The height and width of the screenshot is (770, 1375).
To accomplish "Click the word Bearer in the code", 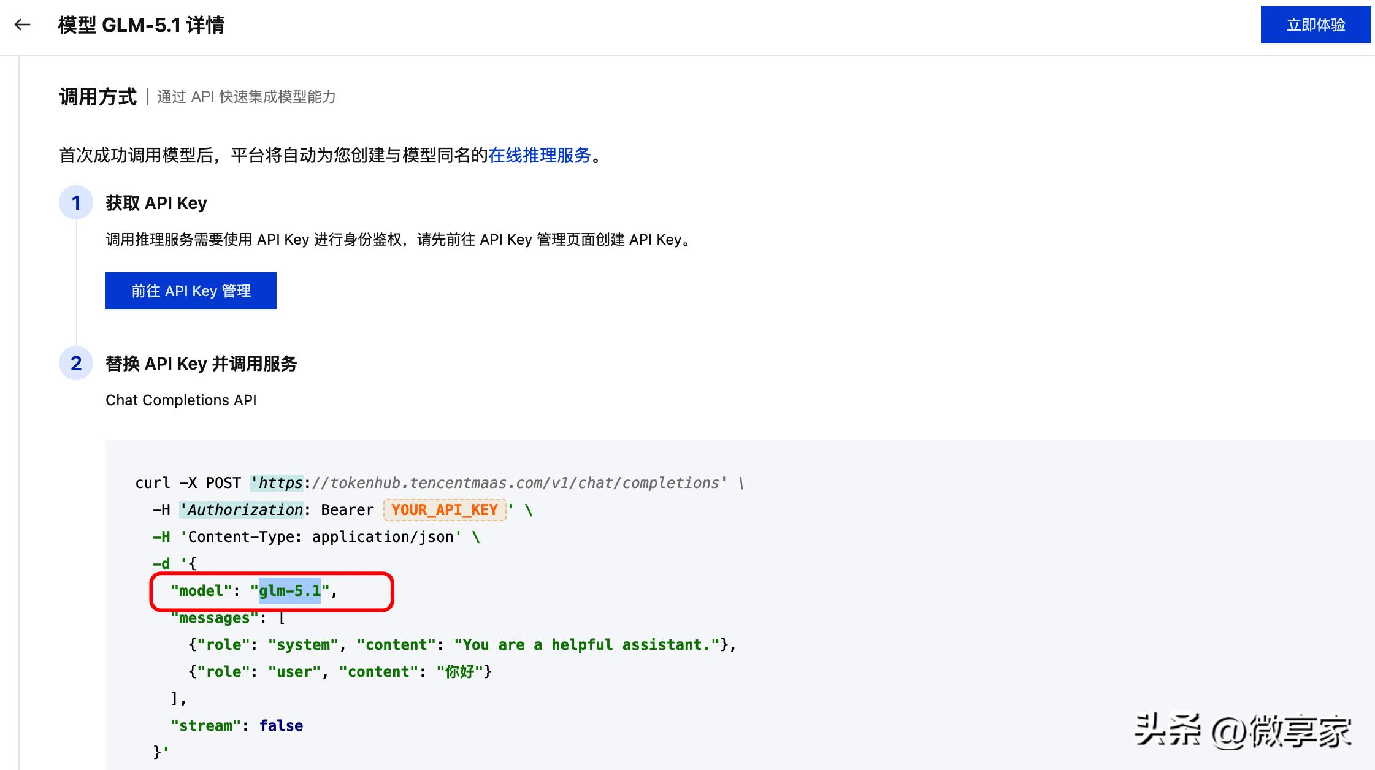I will 347,510.
